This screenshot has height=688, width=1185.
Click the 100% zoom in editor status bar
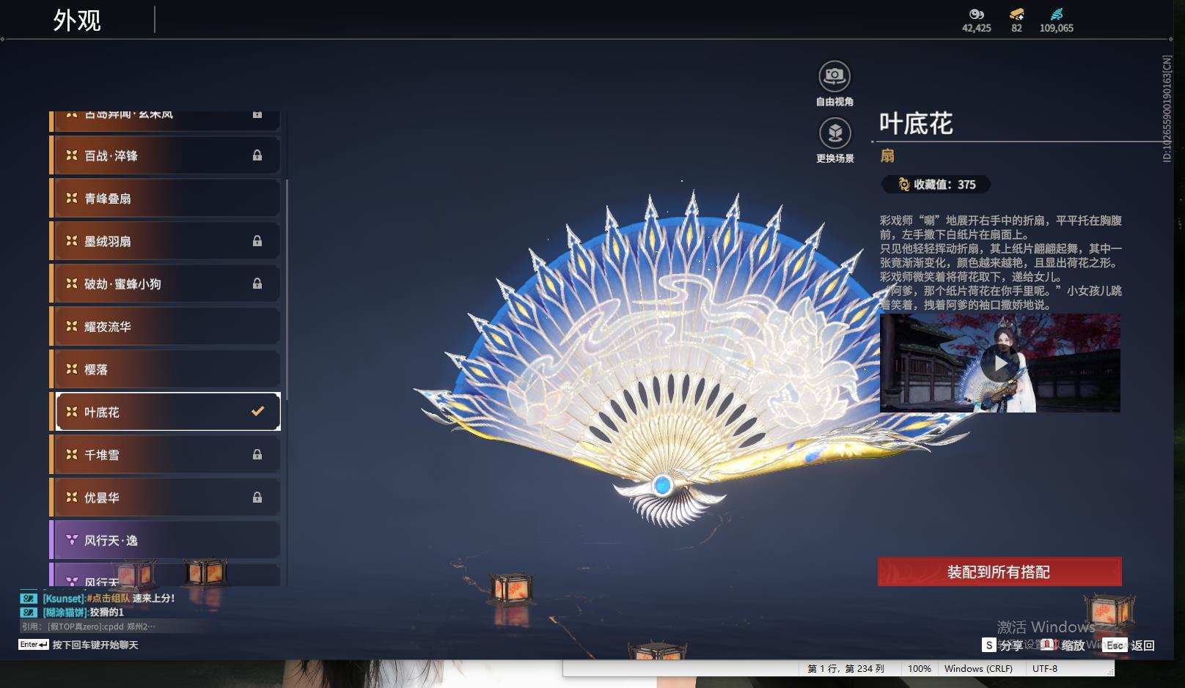coord(919,668)
